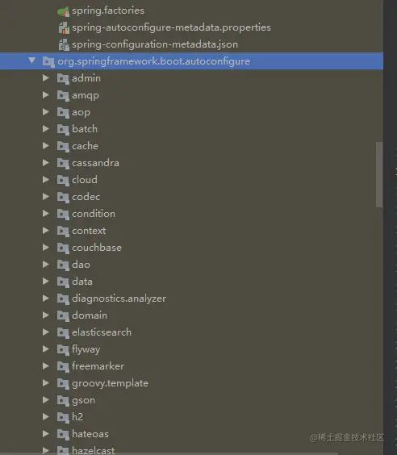Expand the flyway package
Image resolution: width=397 pixels, height=455 pixels.
(46, 349)
